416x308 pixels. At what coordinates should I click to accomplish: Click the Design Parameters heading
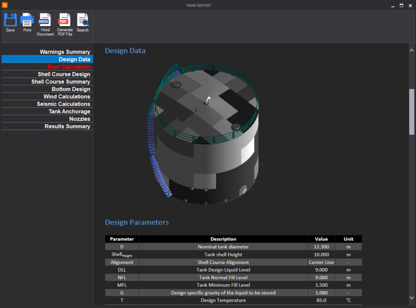coord(136,222)
